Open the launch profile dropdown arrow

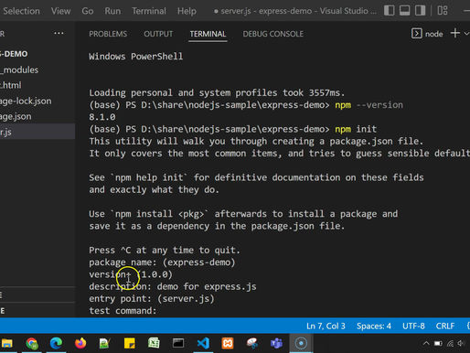(x=466, y=34)
